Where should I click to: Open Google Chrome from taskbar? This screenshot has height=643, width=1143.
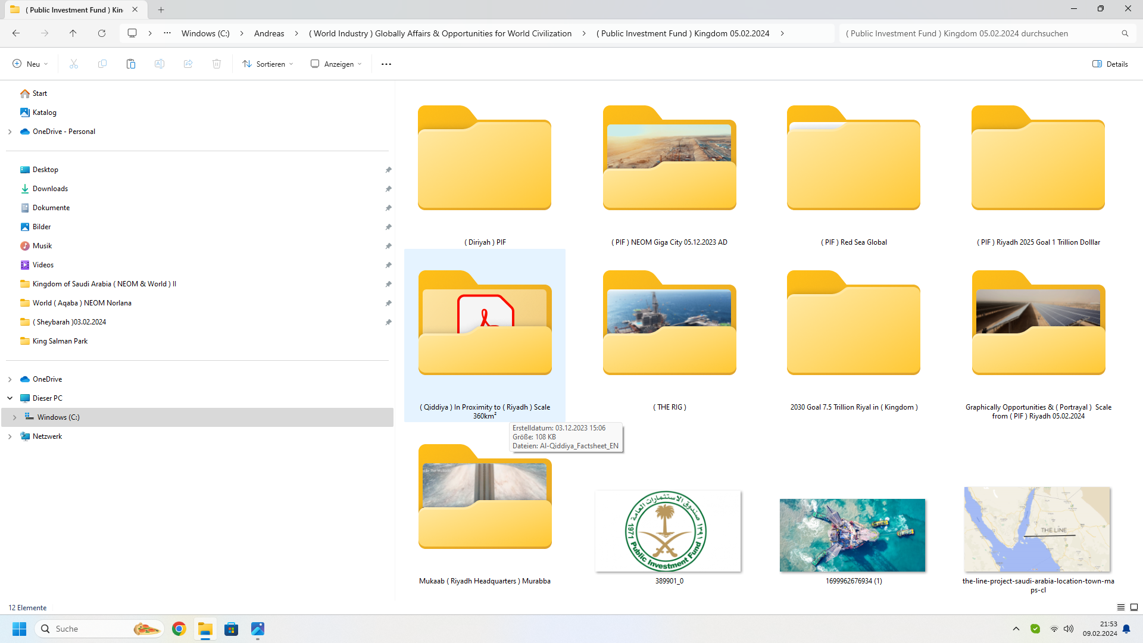[179, 629]
